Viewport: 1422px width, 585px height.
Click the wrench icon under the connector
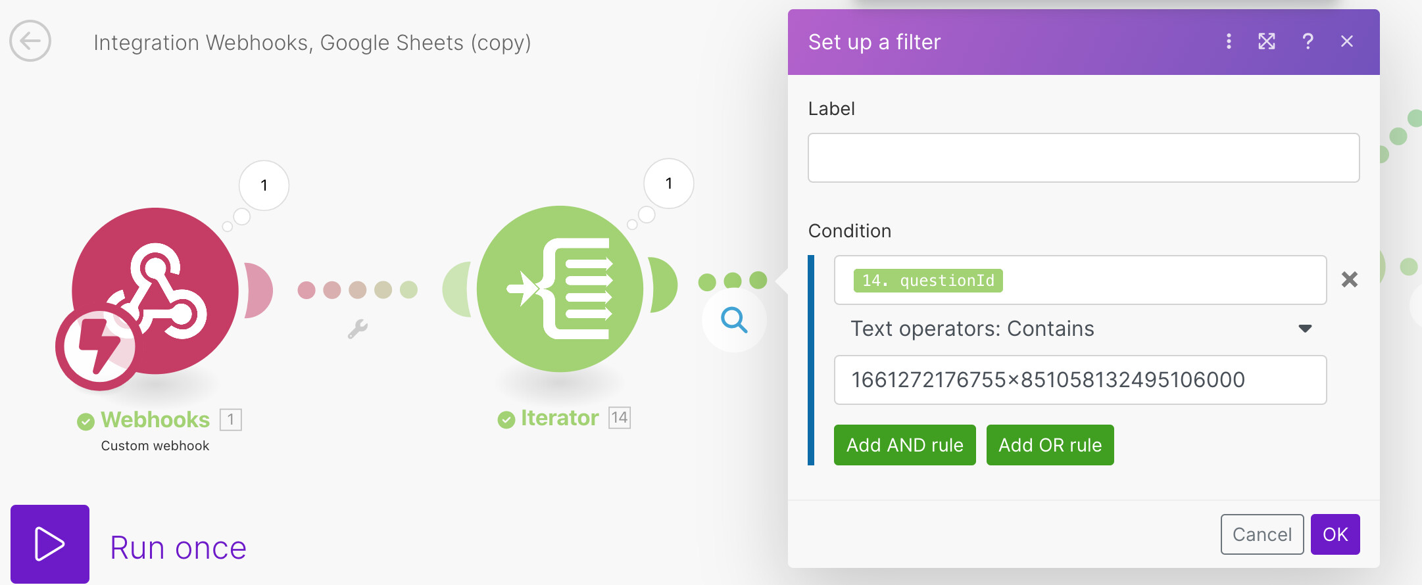358,329
